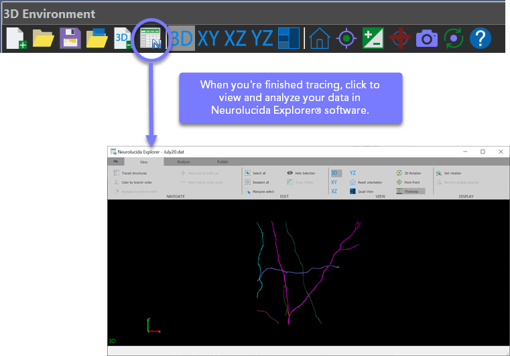The image size is (510, 356).
Task: Click the dark red crosshair icon
Action: click(x=400, y=38)
